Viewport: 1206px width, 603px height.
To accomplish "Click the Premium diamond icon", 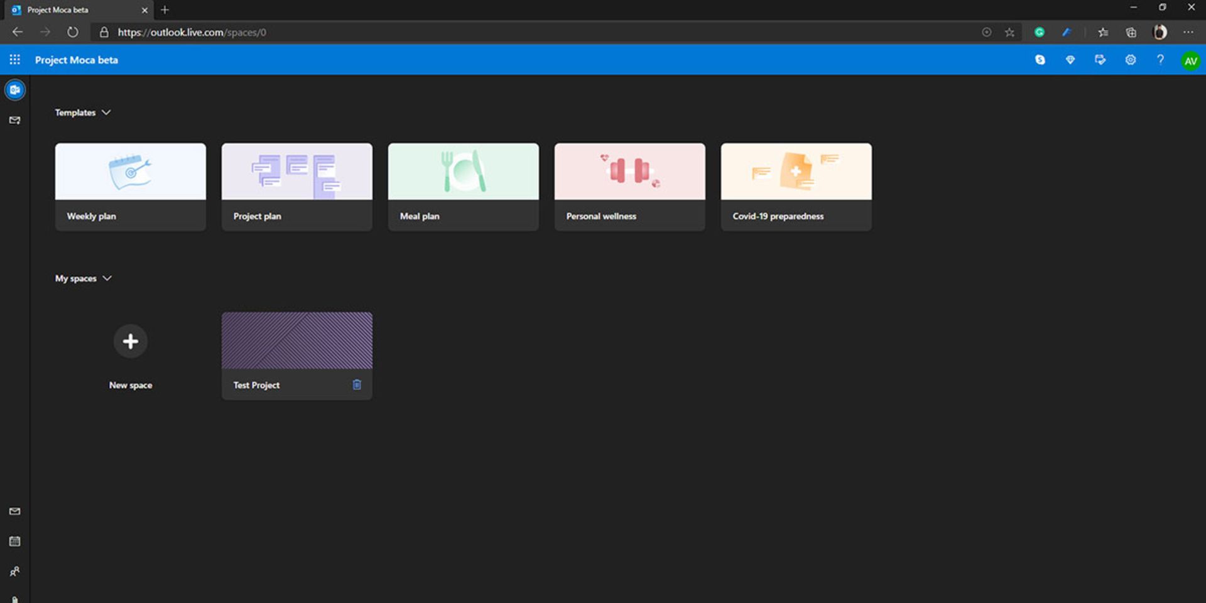I will coord(1070,60).
